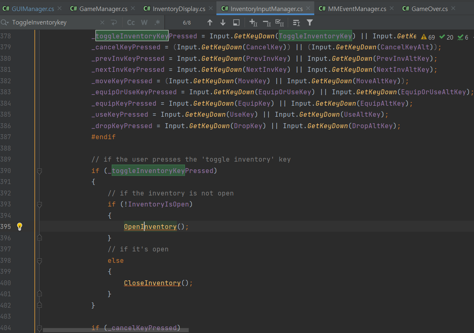Click _cancelKeyPressed on line 379
Viewport: 474px width, 333px height.
[x=126, y=47]
